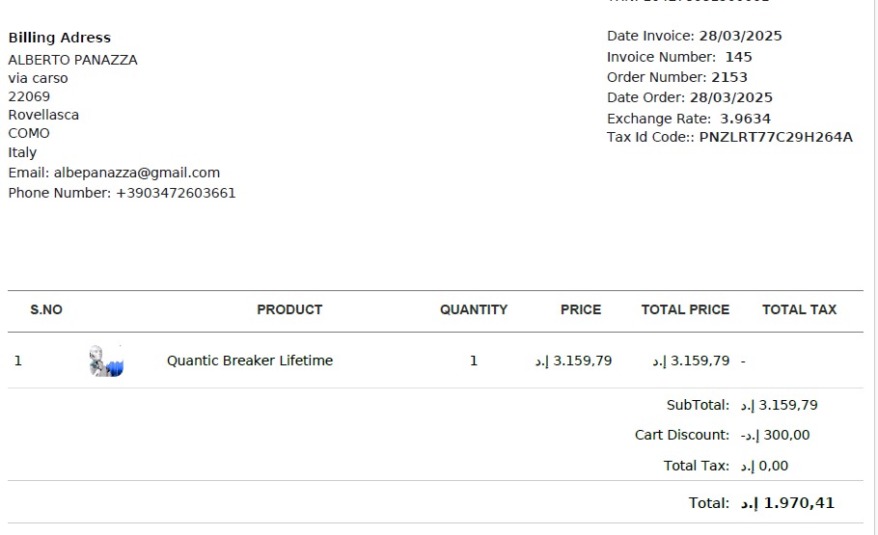The height and width of the screenshot is (535, 878).
Task: Click the Order Number 2153
Action: (x=729, y=77)
